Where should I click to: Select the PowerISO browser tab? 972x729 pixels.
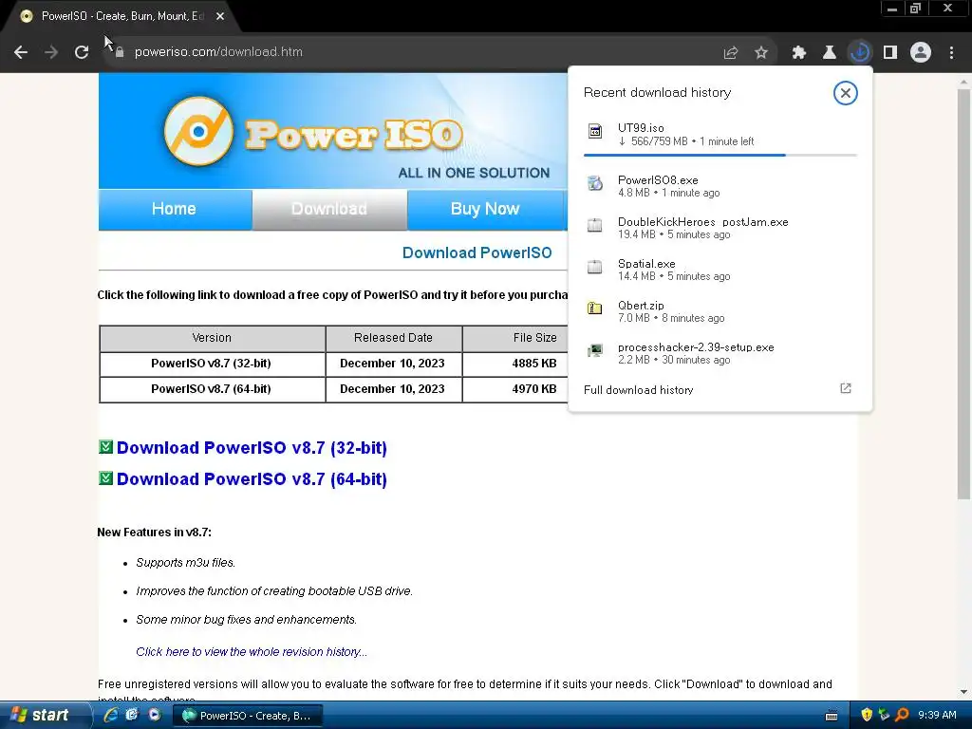121,17
